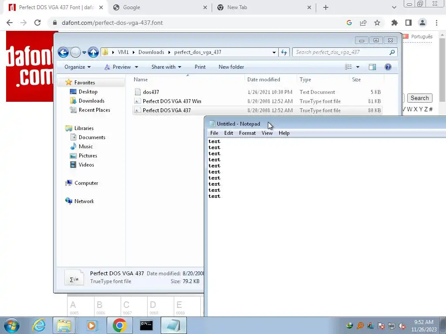Switch to the Google tab in Chrome

click(x=159, y=7)
